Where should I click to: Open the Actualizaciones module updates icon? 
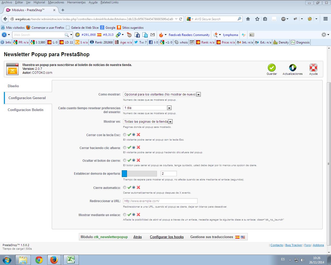(292, 68)
